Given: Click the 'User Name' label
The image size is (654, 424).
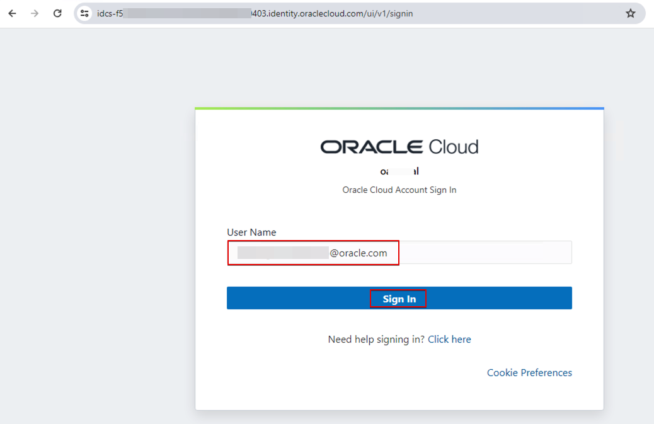Looking at the screenshot, I should pyautogui.click(x=251, y=232).
